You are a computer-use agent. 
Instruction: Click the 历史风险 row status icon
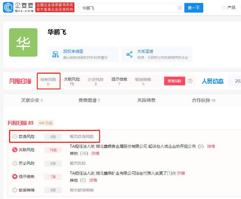point(15,163)
